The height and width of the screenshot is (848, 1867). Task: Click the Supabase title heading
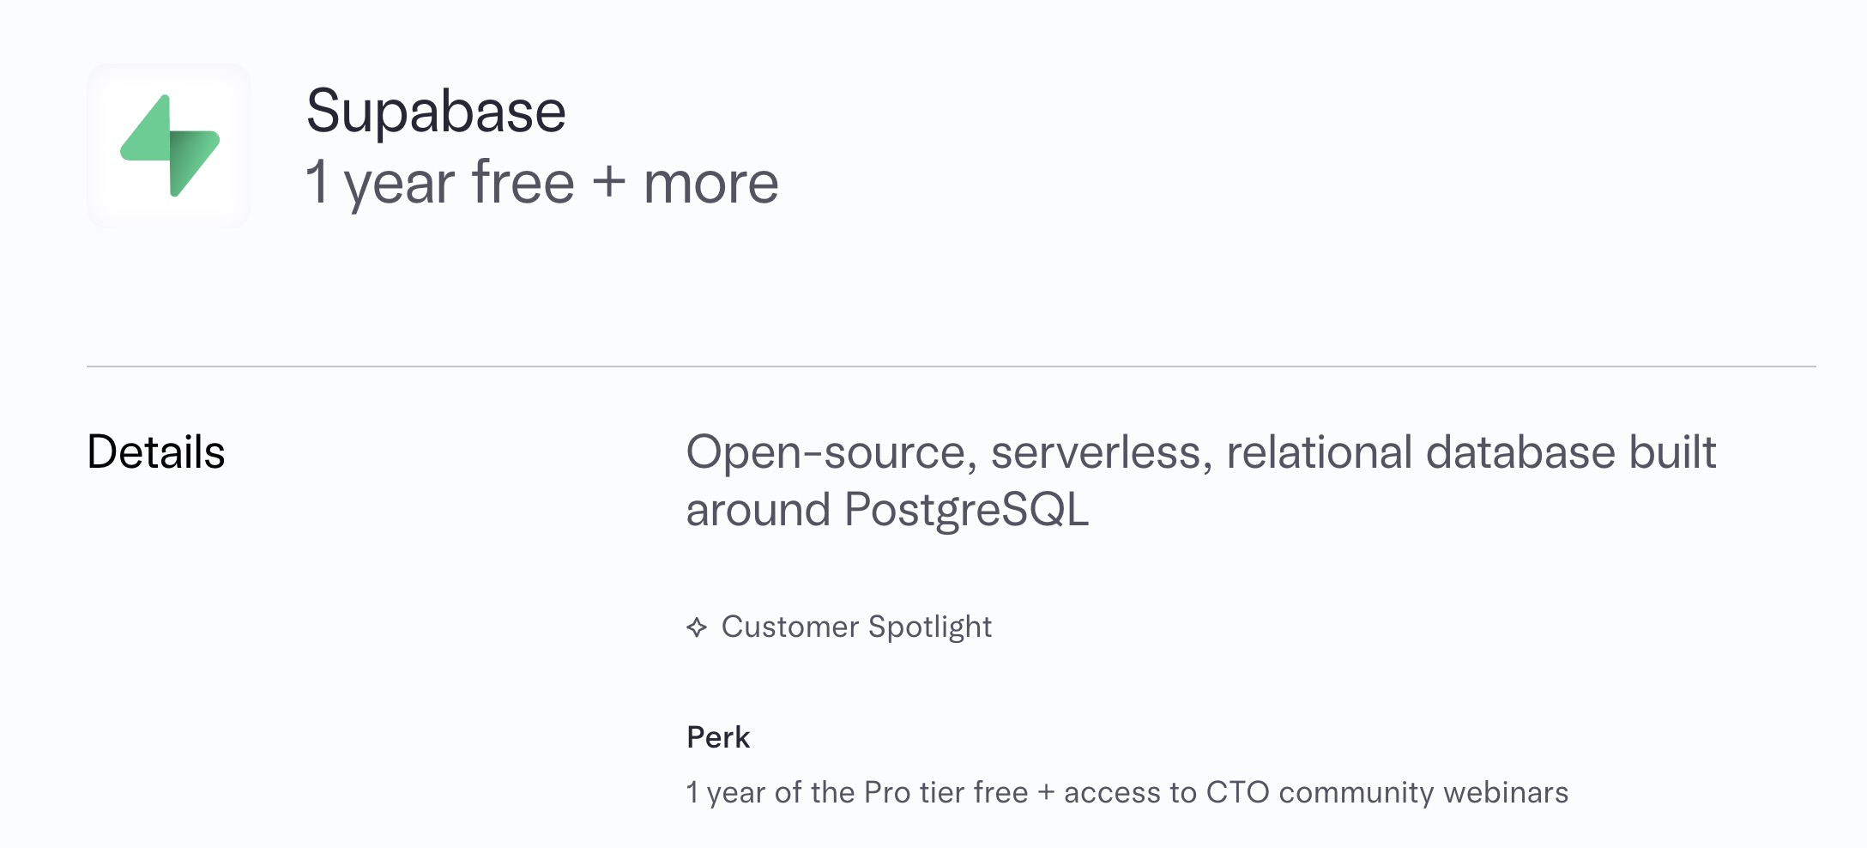(436, 112)
